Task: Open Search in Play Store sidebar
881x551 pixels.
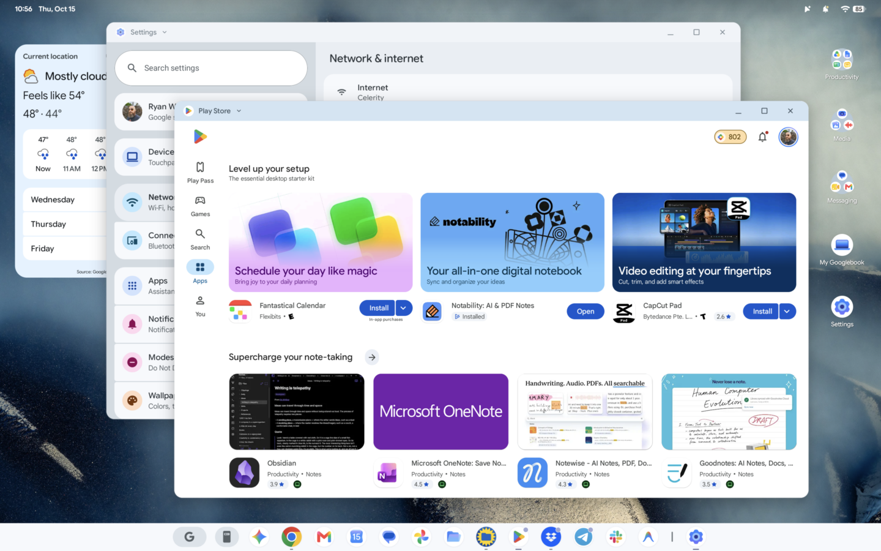Action: coord(200,239)
